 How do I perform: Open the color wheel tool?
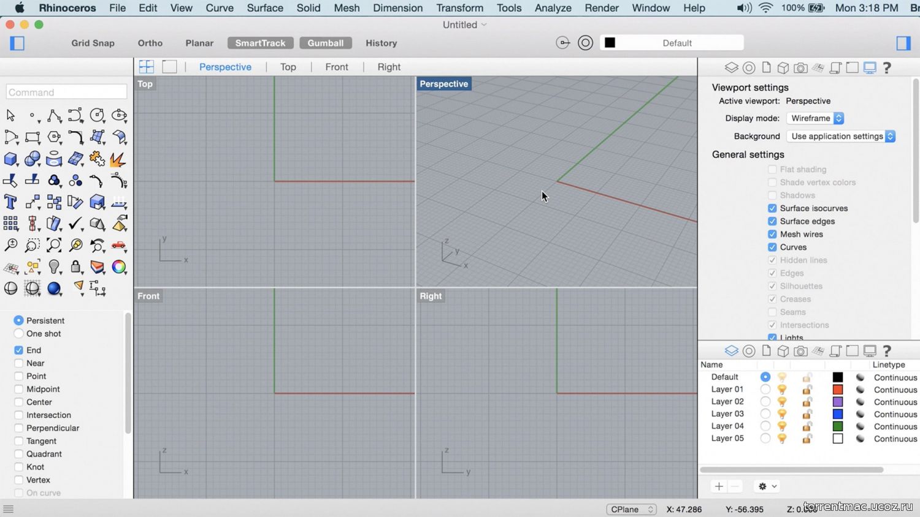click(x=119, y=267)
